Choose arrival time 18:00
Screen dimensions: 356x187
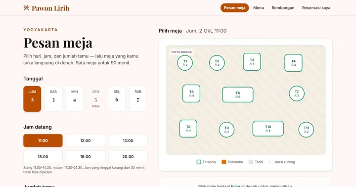click(43, 156)
